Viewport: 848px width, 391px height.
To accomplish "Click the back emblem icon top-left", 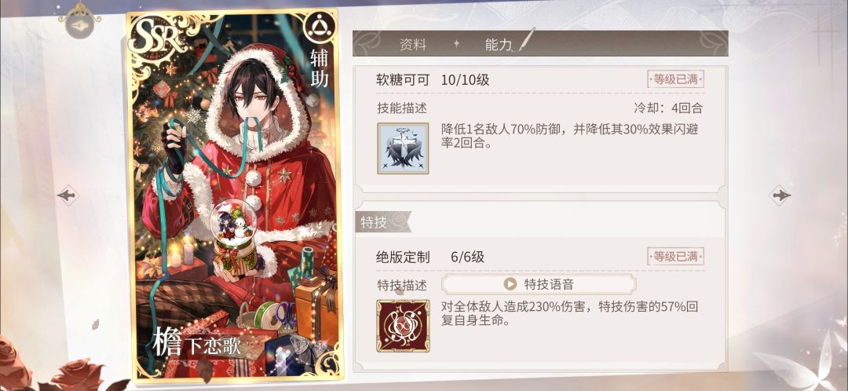I will (79, 22).
